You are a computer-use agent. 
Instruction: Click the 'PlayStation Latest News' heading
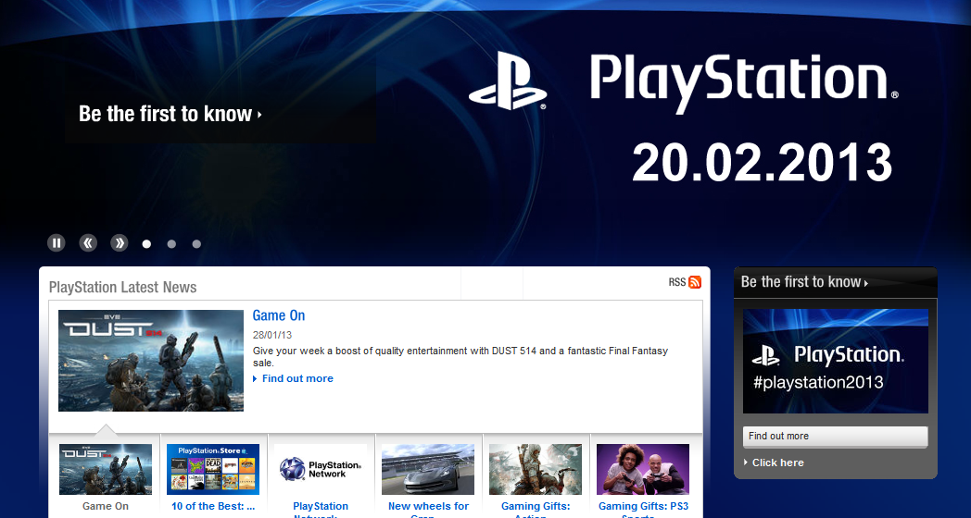pyautogui.click(x=122, y=288)
